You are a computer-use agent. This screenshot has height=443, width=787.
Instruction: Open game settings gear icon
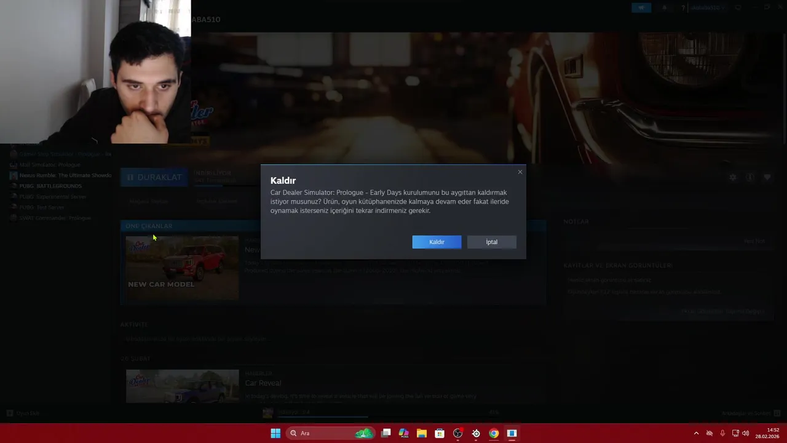(x=733, y=177)
